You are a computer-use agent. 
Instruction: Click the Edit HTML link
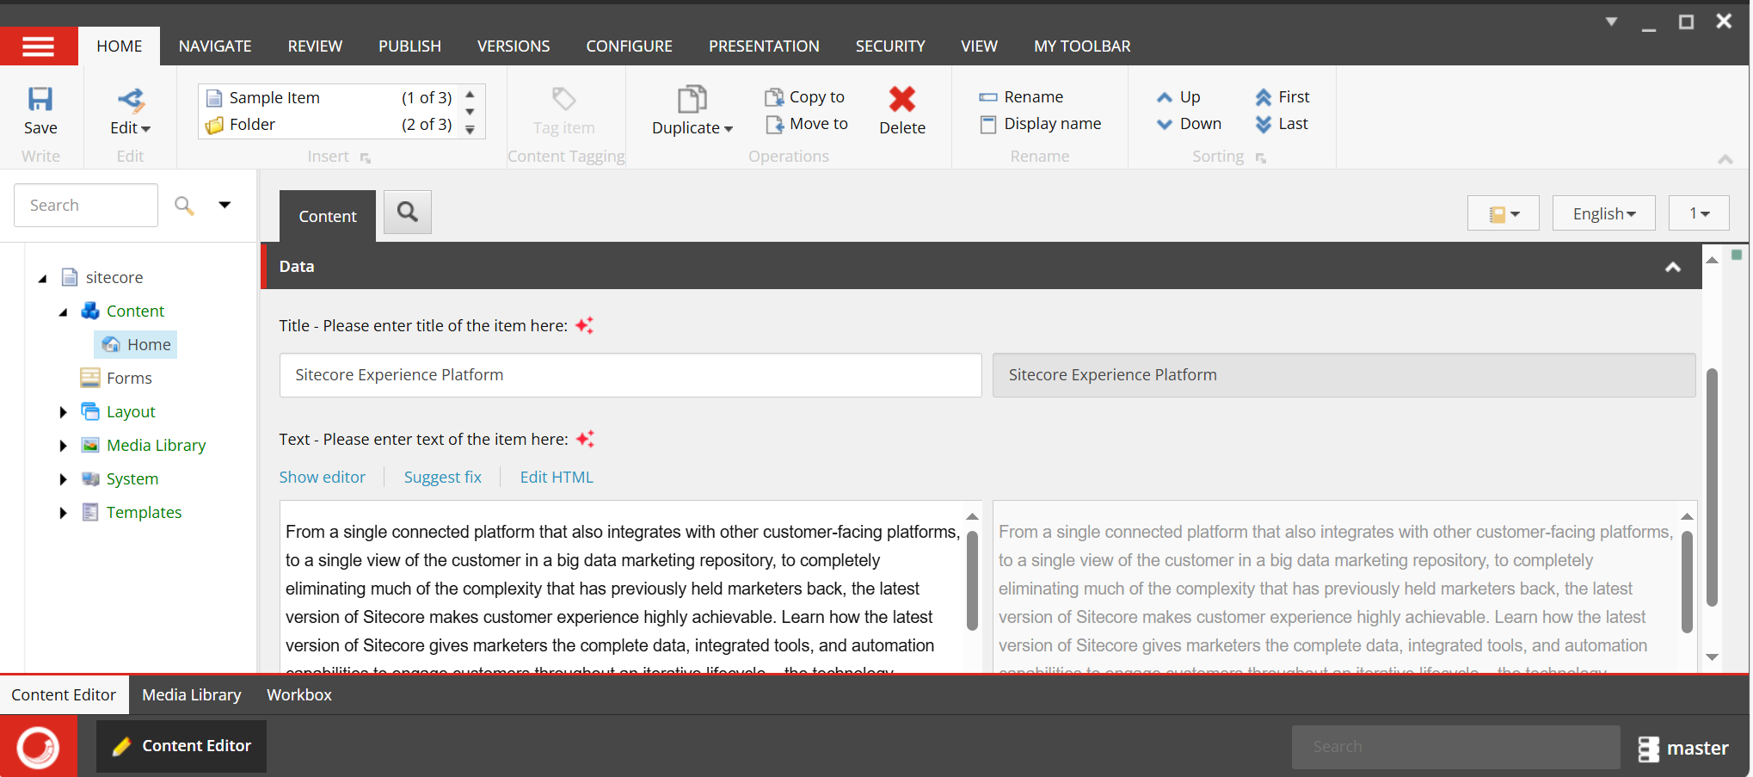[x=557, y=477]
